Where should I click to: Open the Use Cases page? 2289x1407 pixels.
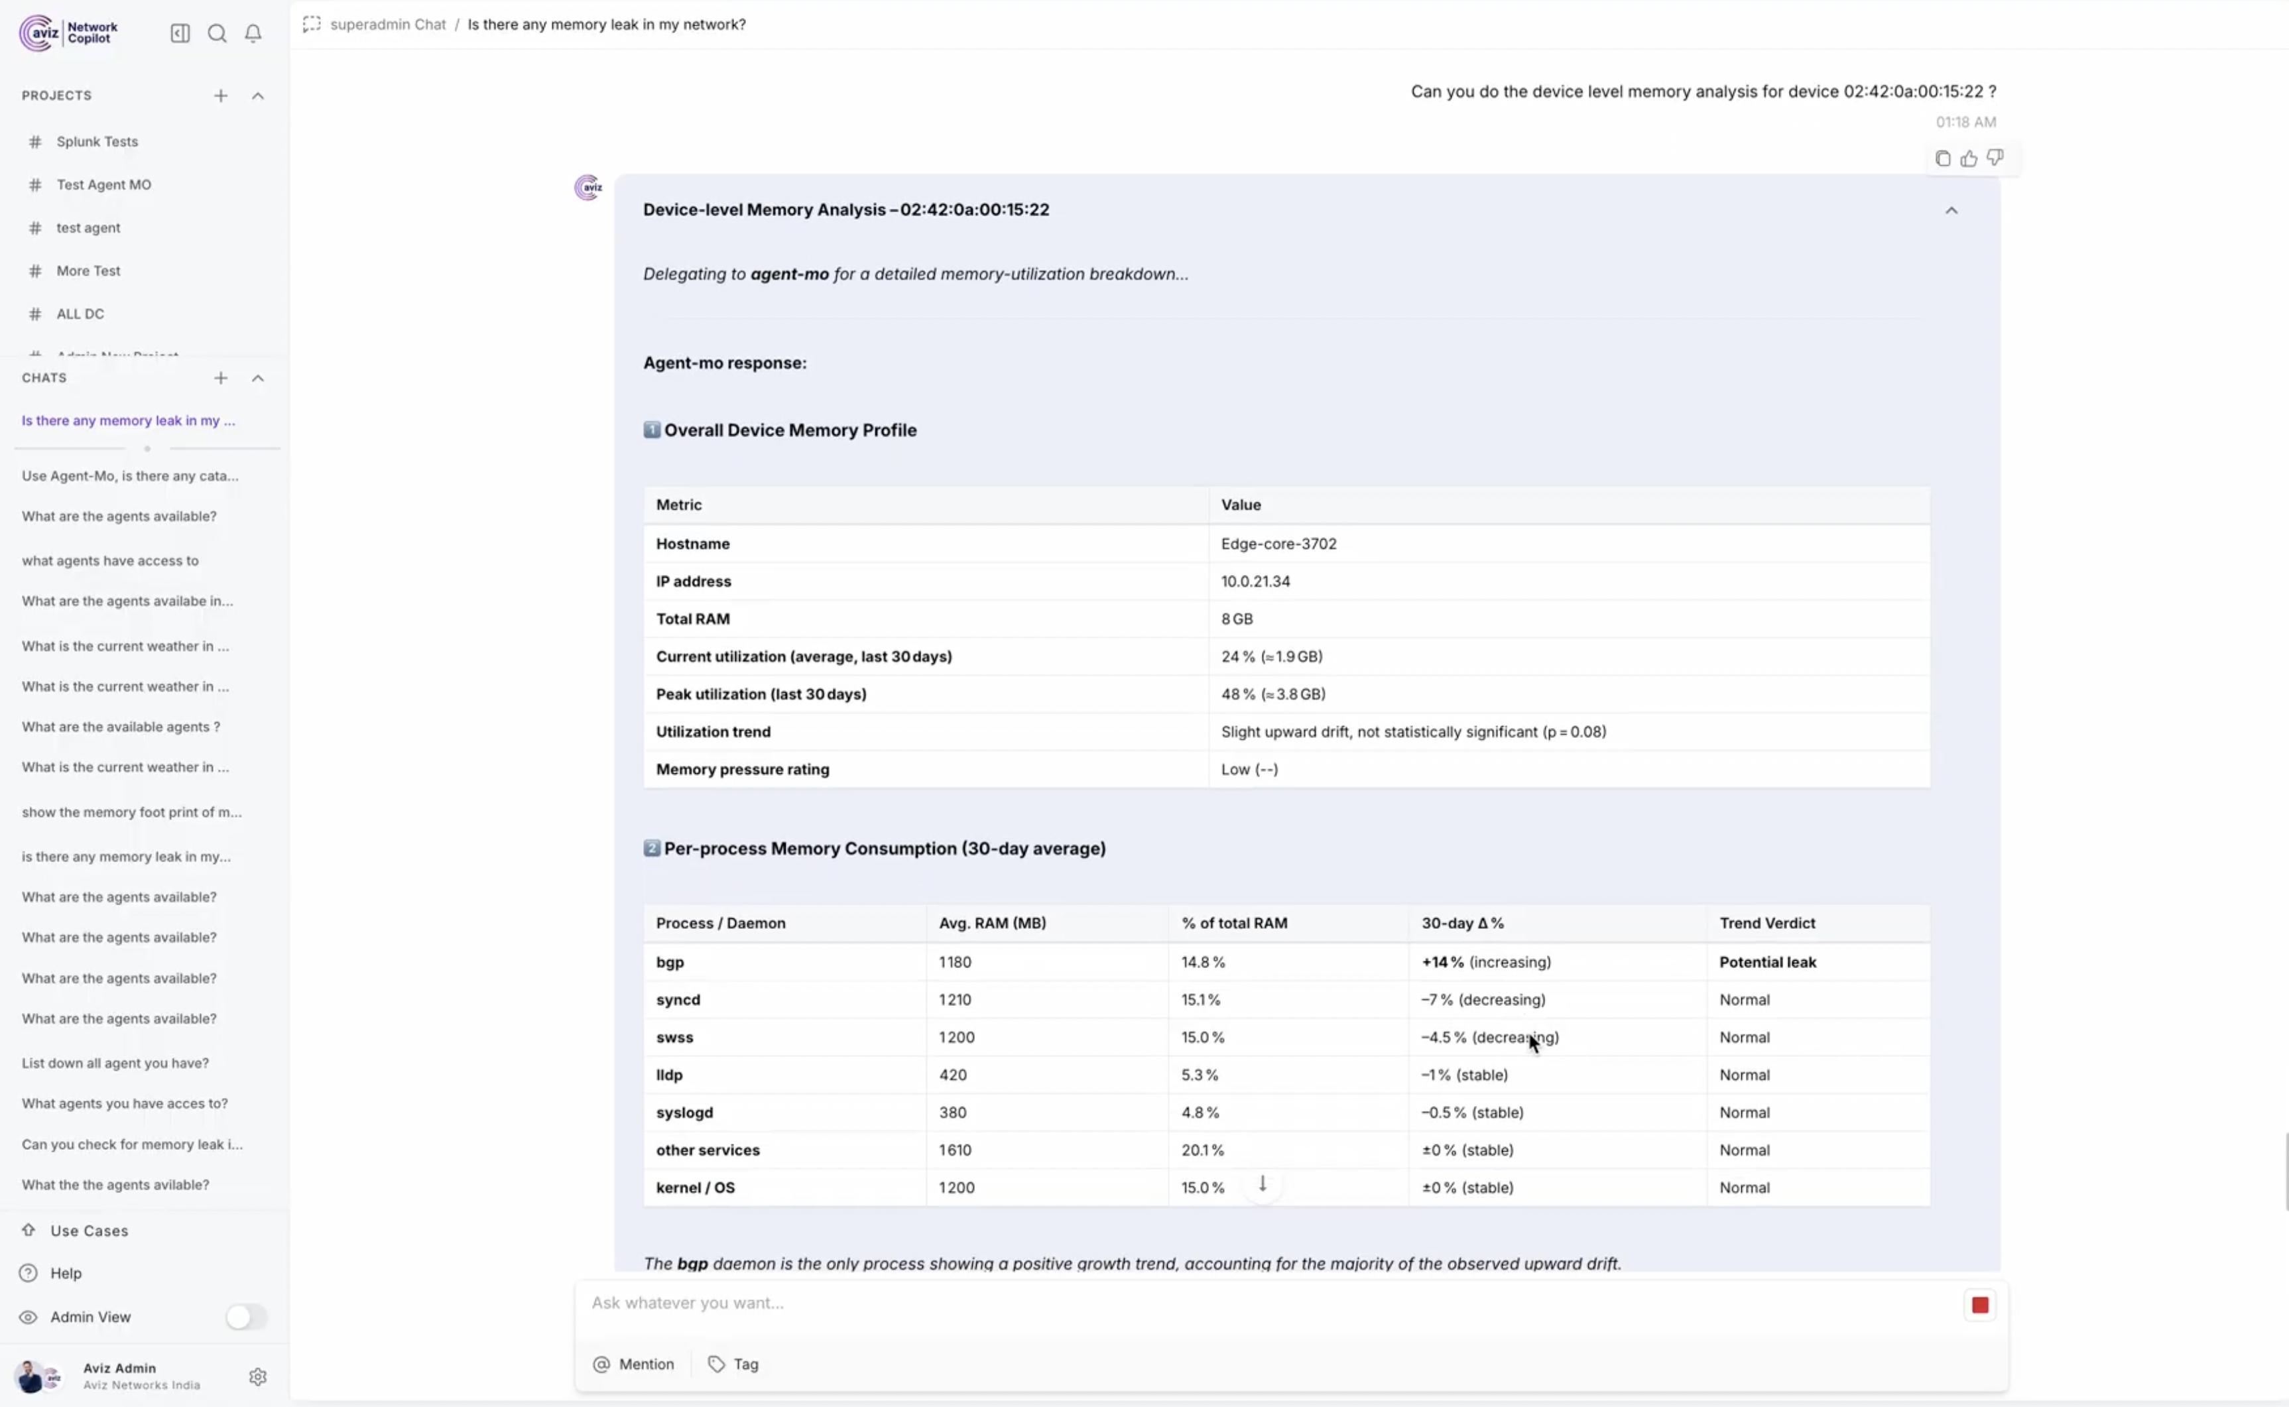click(x=90, y=1230)
